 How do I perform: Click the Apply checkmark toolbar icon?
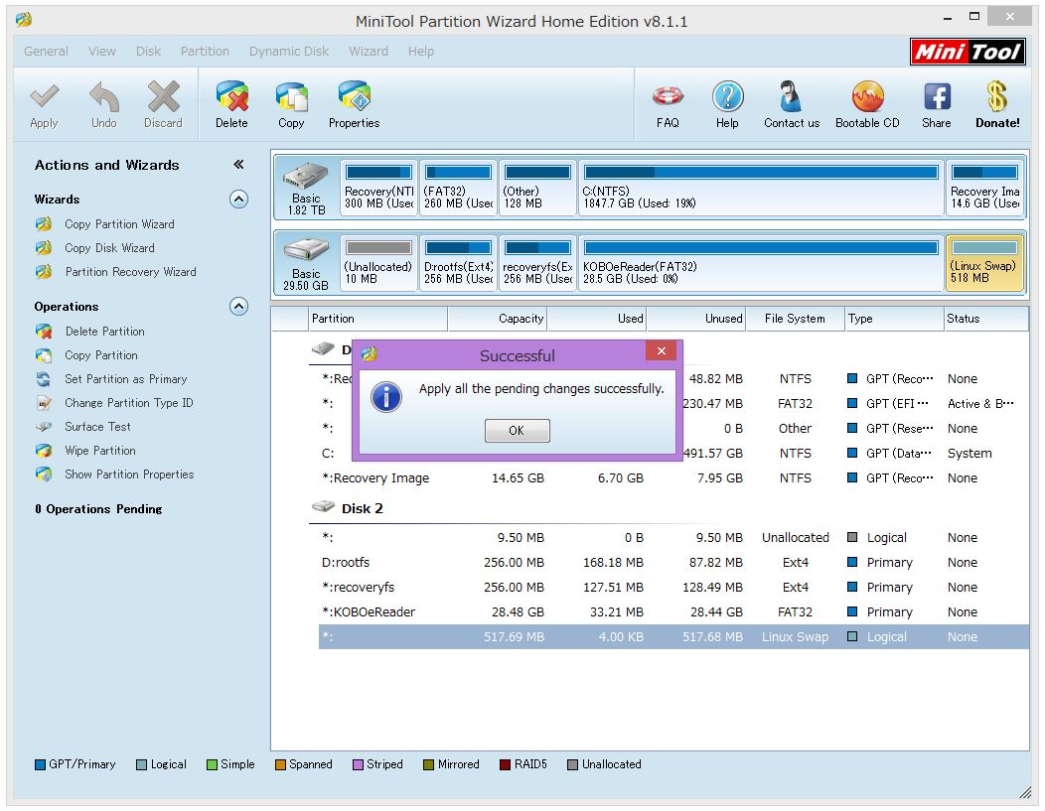44,98
